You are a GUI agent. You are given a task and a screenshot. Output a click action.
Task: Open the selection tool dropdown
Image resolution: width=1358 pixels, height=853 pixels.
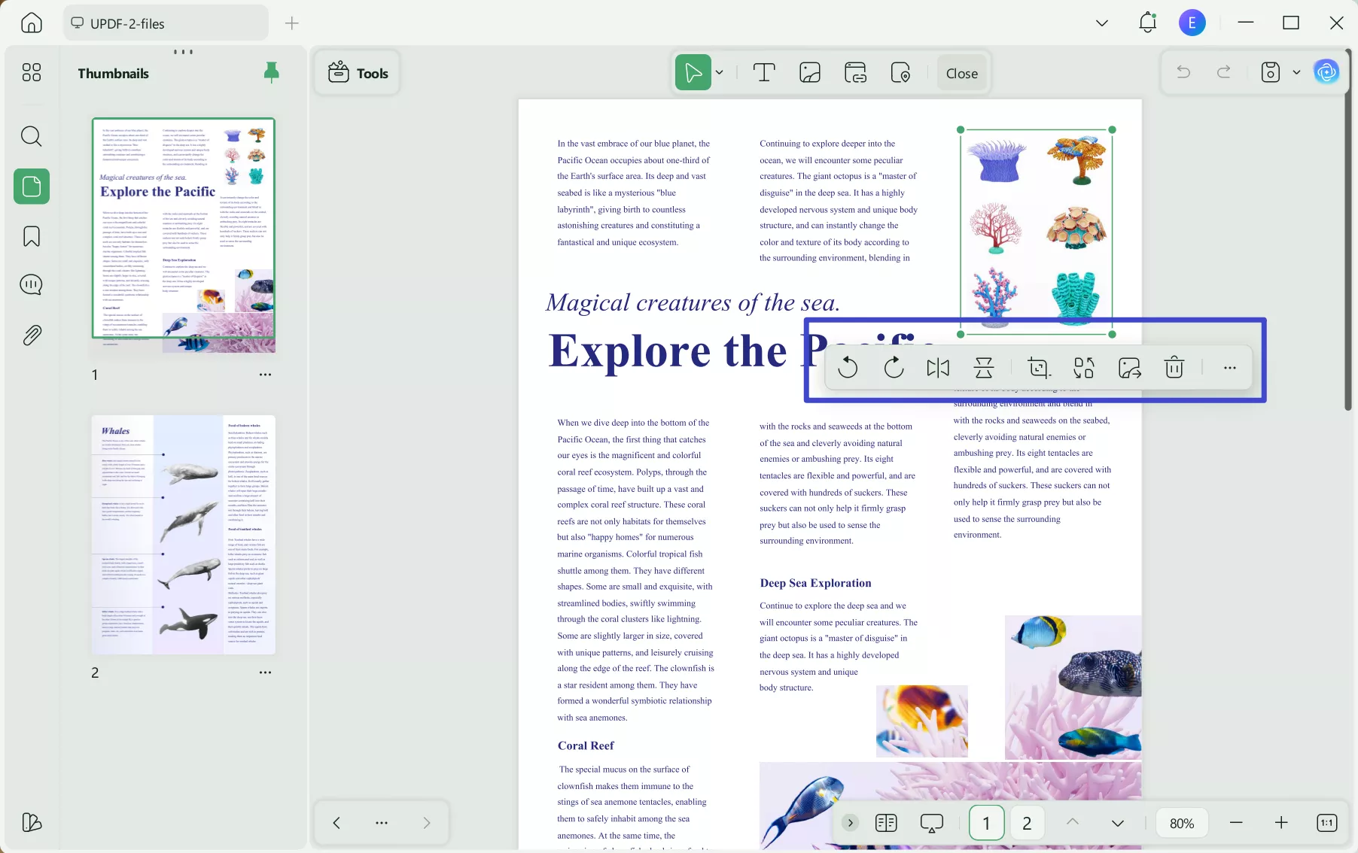[719, 72]
